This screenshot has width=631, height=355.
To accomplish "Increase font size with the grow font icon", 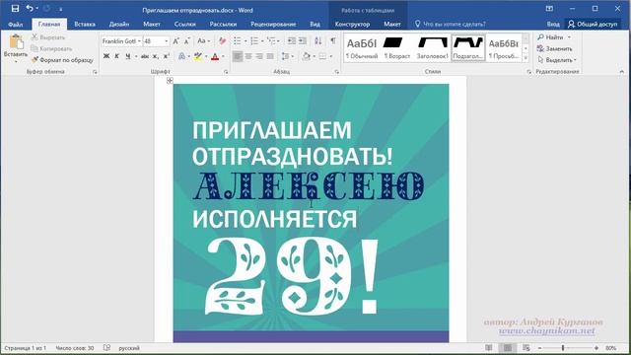I will coord(175,41).
